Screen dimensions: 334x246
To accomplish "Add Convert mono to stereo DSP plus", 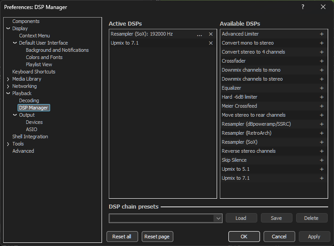I will [322, 43].
